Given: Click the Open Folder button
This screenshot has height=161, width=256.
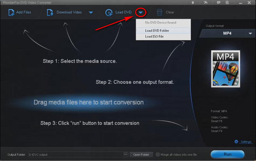Looking at the screenshot, I should click(141, 155).
